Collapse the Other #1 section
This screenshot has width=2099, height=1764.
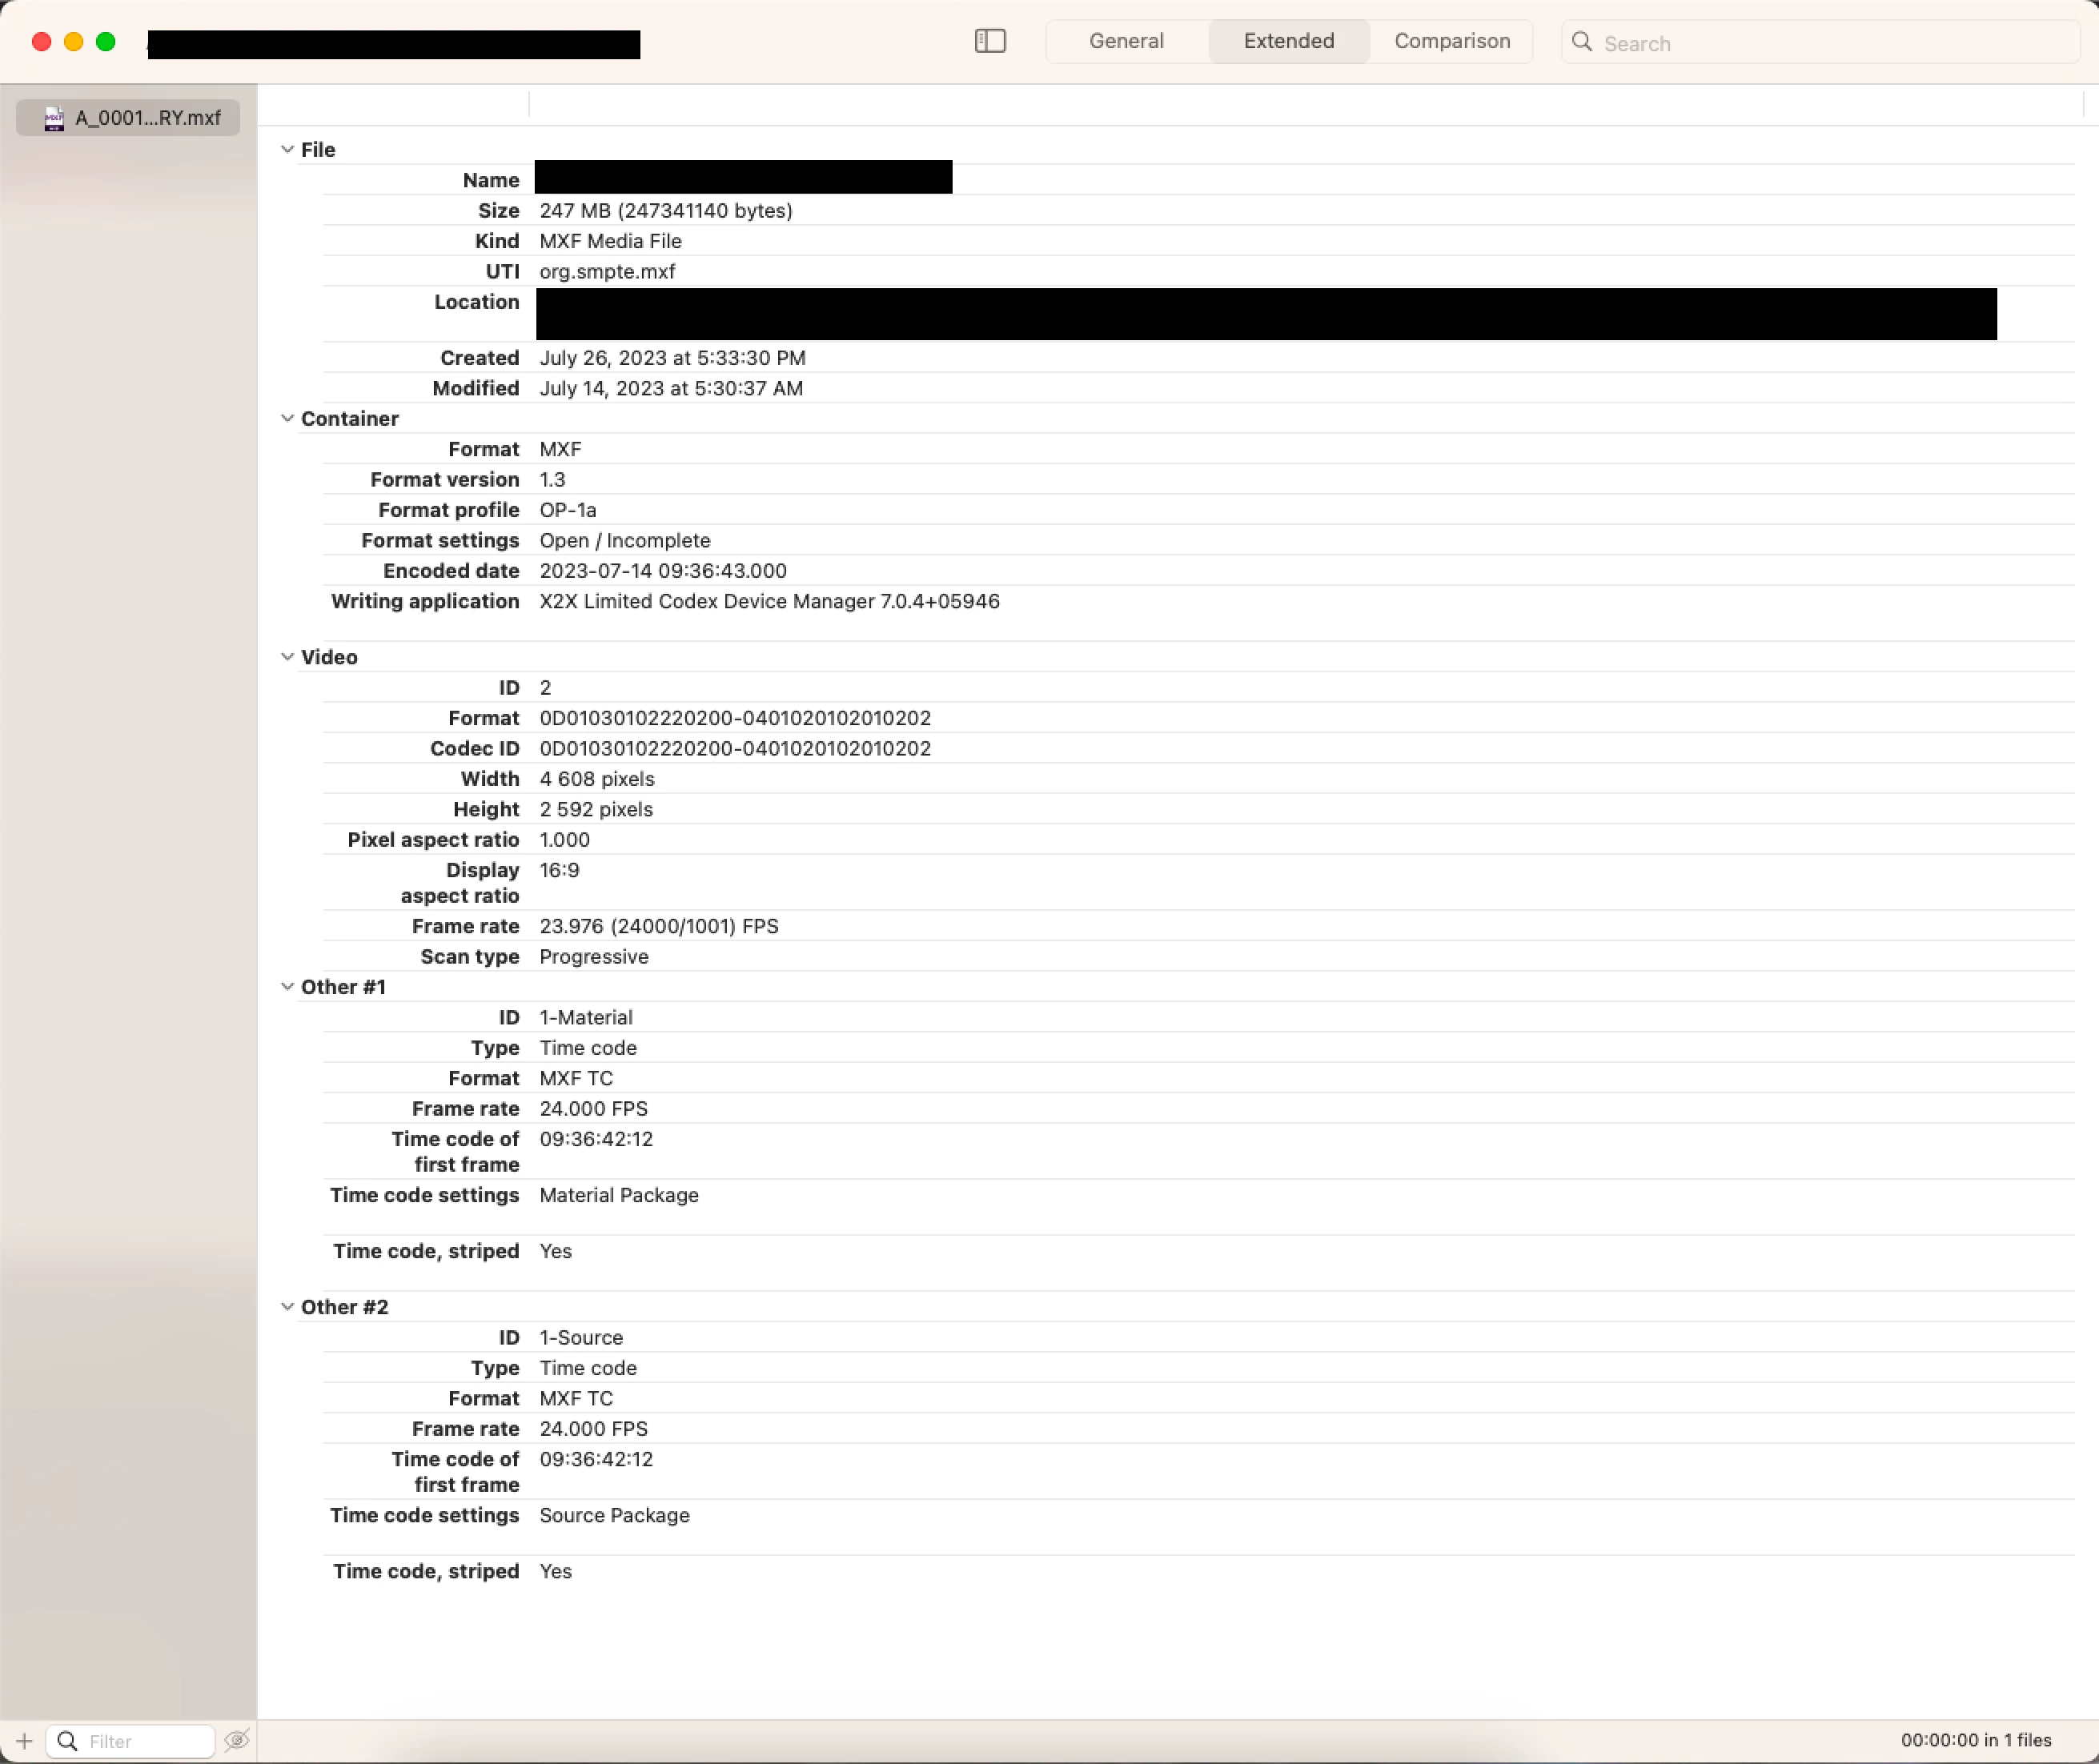287,987
